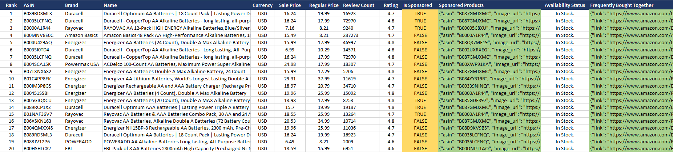Click the Amazon Basics brand cell
673x152 pixels.
coord(83,35)
